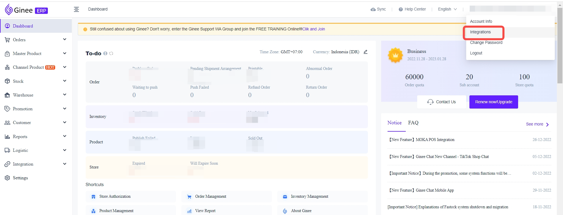This screenshot has width=563, height=215.
Task: Open the Order Management shortcut
Action: (x=210, y=197)
